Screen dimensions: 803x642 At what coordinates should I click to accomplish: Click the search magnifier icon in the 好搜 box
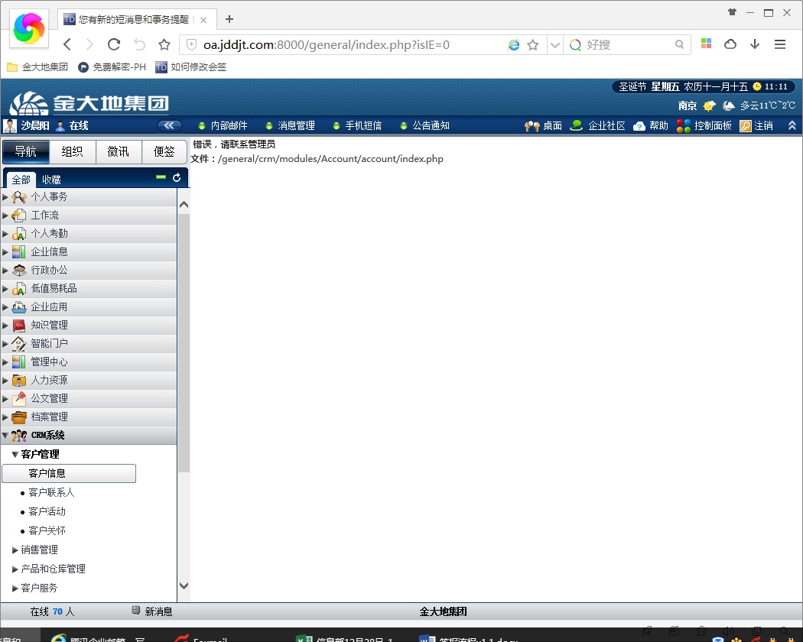(679, 44)
